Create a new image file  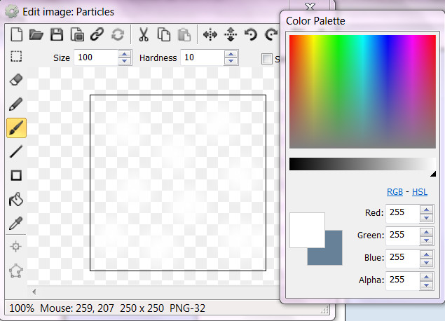pyautogui.click(x=17, y=34)
